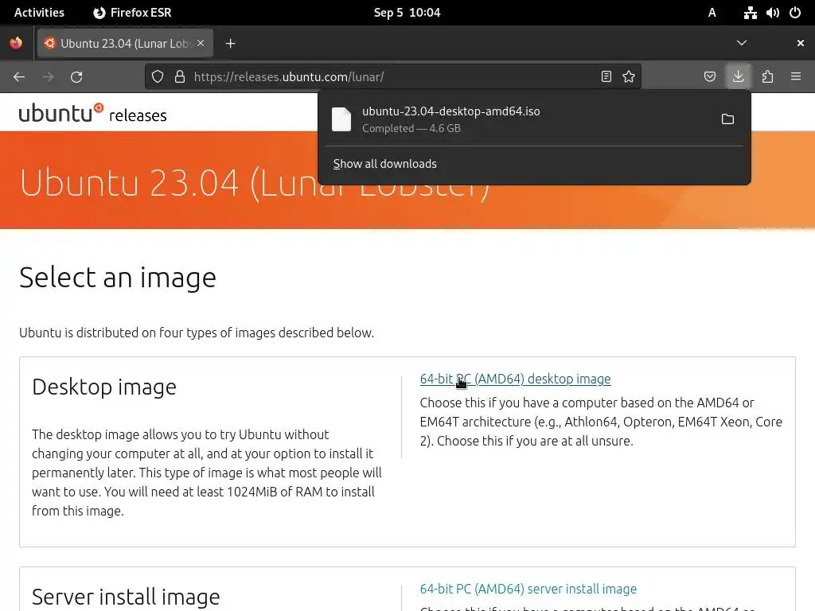815x611 pixels.
Task: Click the Sep 5 10:04 clock
Action: (407, 13)
